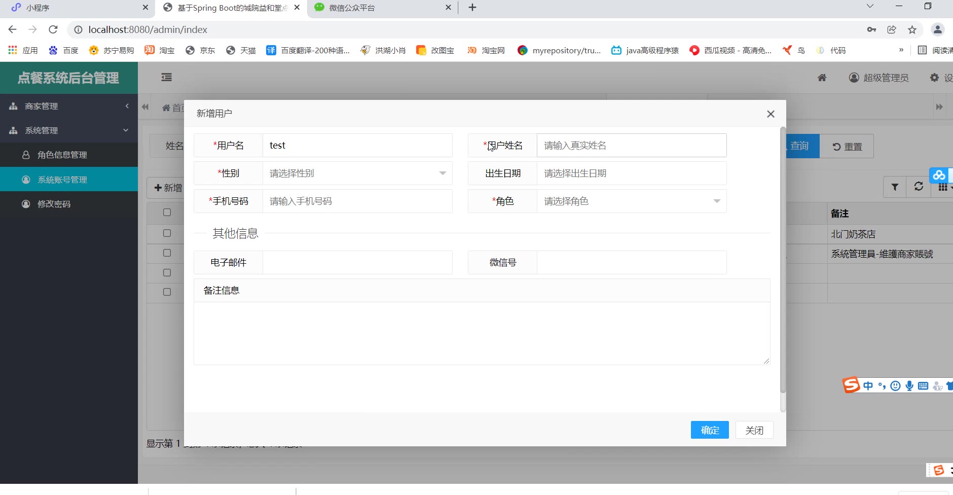
Task: Click the 重置 reset button
Action: (847, 147)
